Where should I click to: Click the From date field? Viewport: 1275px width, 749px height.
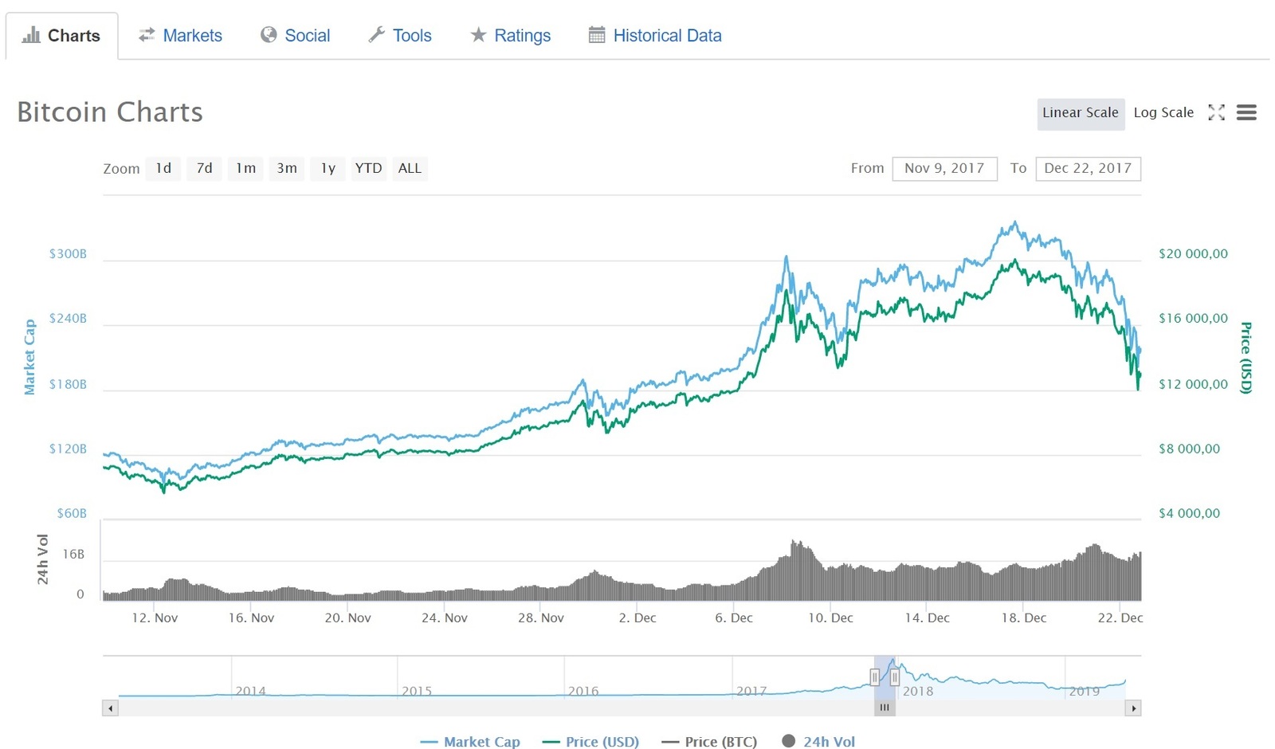click(x=944, y=169)
